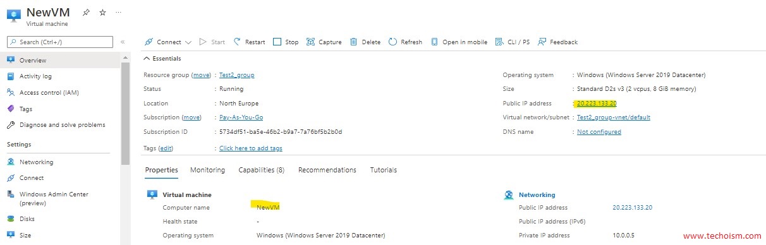Click the Restart icon in toolbar

coord(238,42)
